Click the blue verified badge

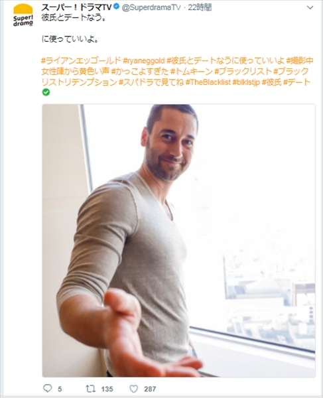pos(116,7)
